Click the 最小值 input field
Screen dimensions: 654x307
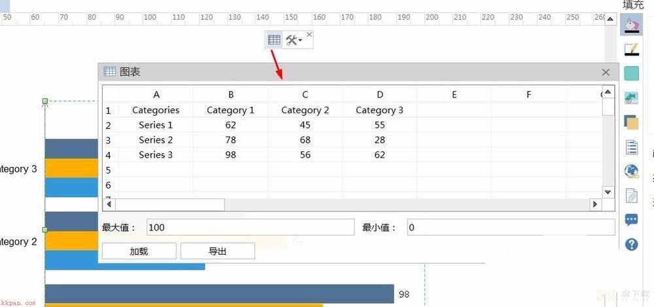tap(511, 228)
